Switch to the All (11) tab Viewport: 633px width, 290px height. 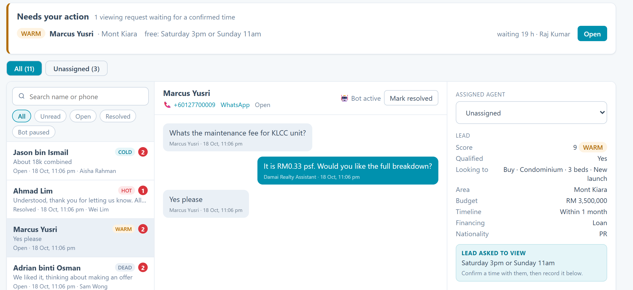(x=24, y=69)
